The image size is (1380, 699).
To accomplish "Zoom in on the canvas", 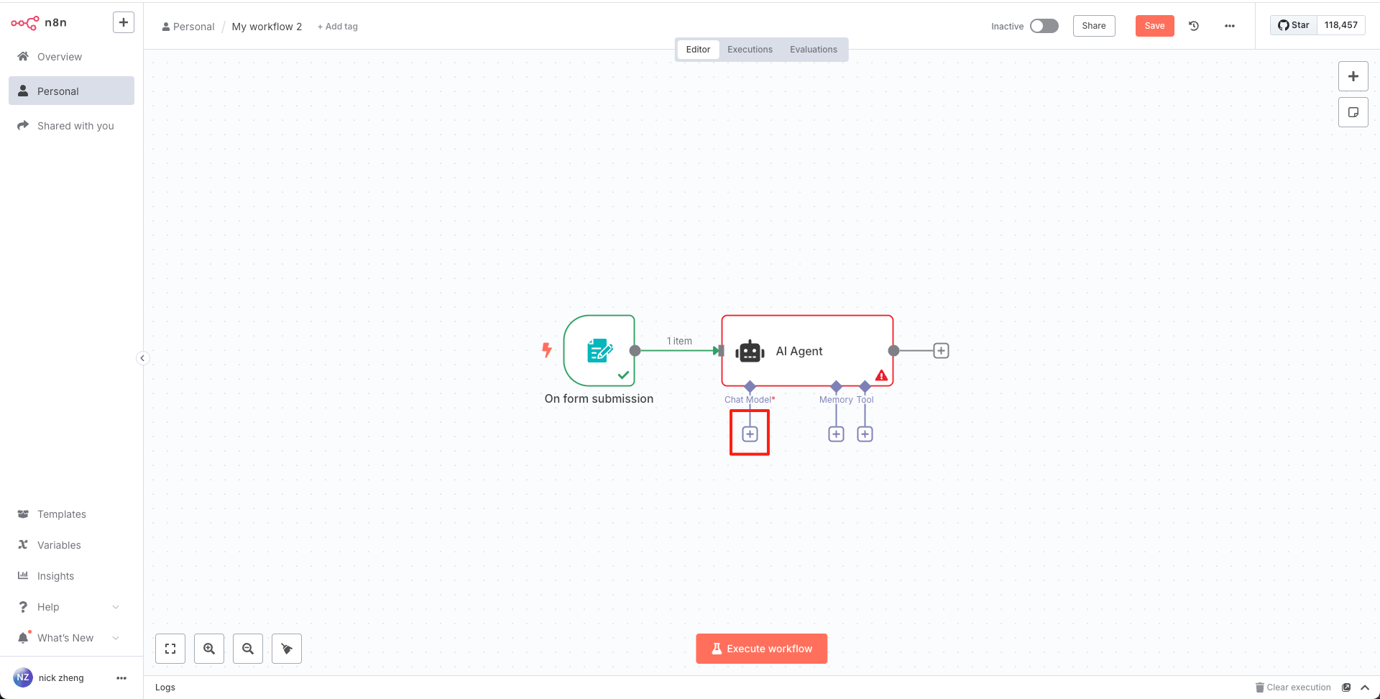I will (x=209, y=649).
